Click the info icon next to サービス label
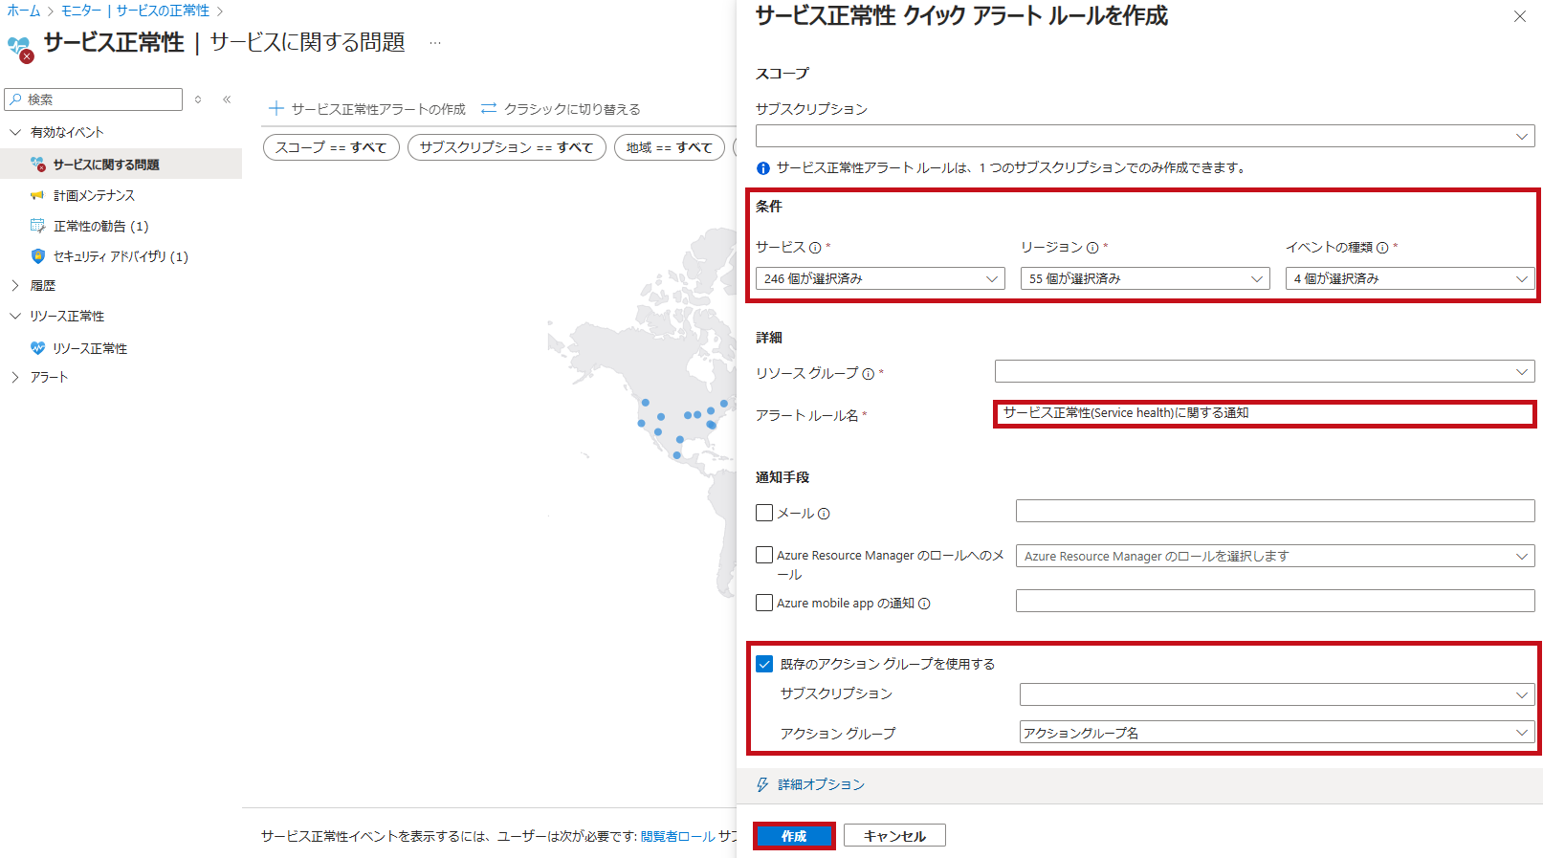The image size is (1543, 858). pyautogui.click(x=815, y=248)
